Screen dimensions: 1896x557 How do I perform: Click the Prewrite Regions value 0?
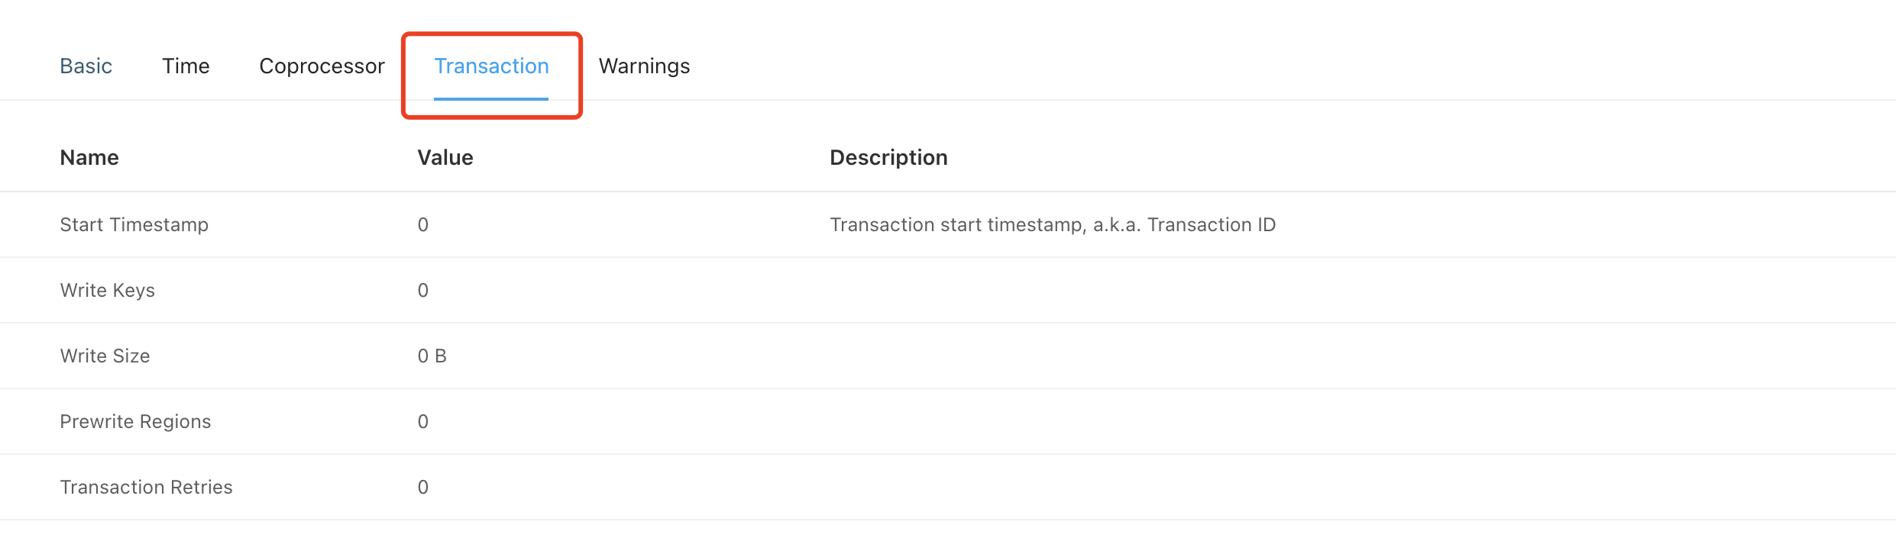pos(423,422)
